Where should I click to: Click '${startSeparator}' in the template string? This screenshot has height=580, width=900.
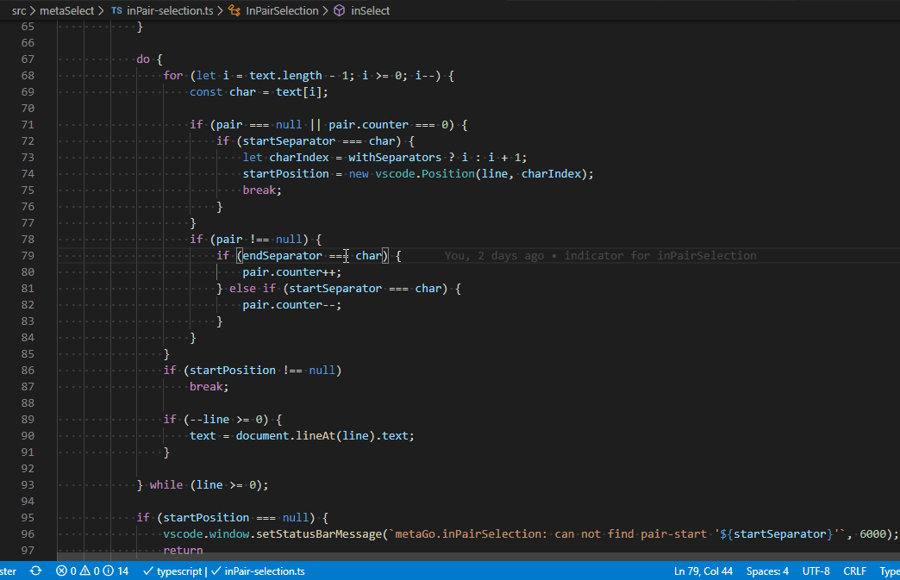[778, 533]
